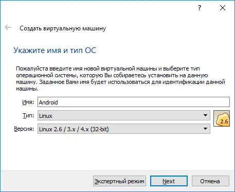Open the question mark help icon

coord(199,8)
